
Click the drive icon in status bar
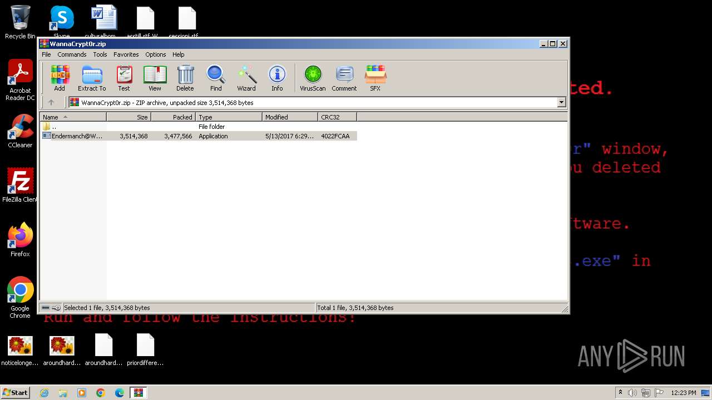click(x=46, y=308)
